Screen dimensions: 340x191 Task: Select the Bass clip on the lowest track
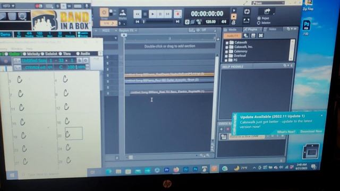click(x=171, y=92)
